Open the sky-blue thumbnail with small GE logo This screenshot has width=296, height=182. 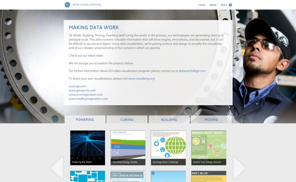click(168, 176)
